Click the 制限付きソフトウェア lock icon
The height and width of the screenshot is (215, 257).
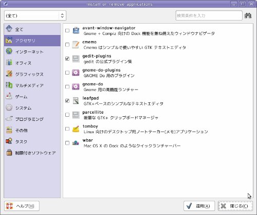(x=9, y=153)
